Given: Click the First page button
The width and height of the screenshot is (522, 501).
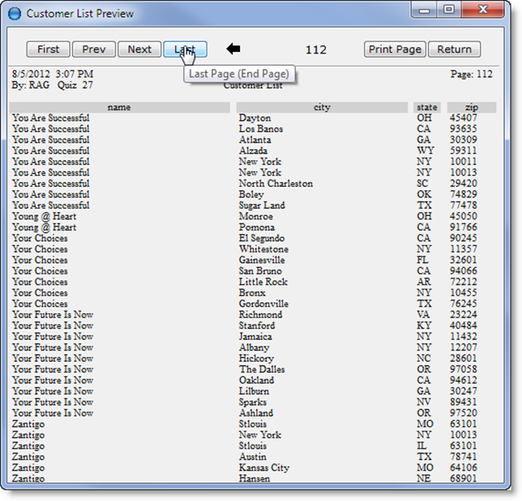Looking at the screenshot, I should (49, 49).
